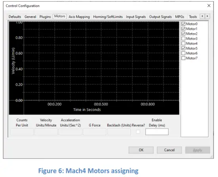This screenshot has height=177, width=218.
Task: Open the Tools tab
Action: tap(193, 17)
